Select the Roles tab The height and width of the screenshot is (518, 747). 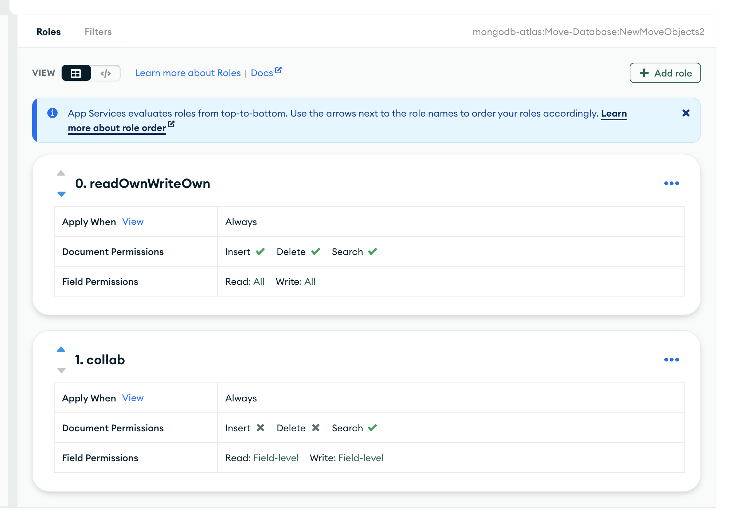coord(48,32)
